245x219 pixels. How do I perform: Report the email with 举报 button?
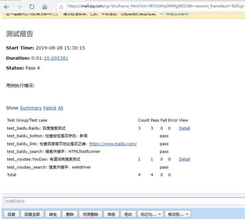pos(111,214)
